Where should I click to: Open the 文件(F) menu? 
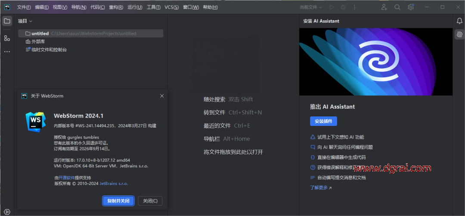[x=24, y=7]
